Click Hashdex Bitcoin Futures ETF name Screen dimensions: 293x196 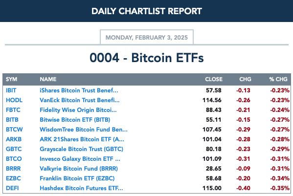(81, 188)
